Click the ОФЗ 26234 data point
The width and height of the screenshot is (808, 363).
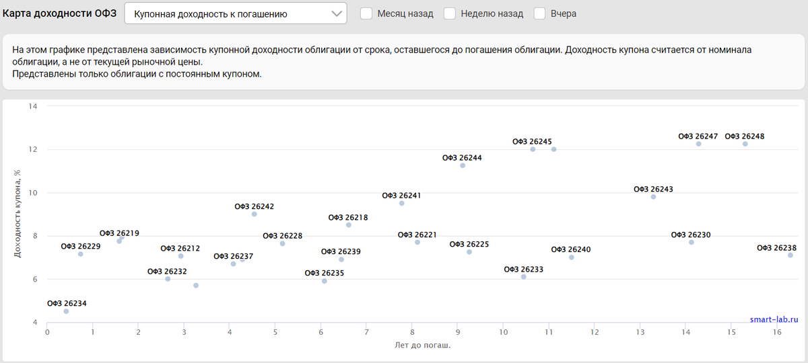(x=66, y=311)
